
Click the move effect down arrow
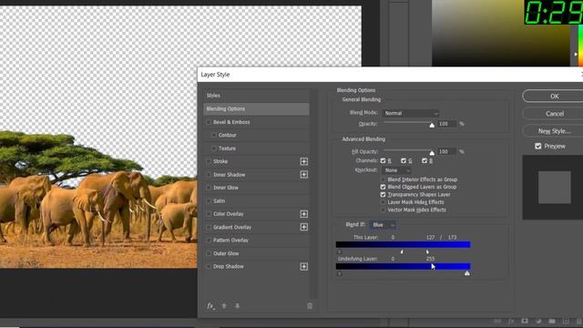(237, 306)
